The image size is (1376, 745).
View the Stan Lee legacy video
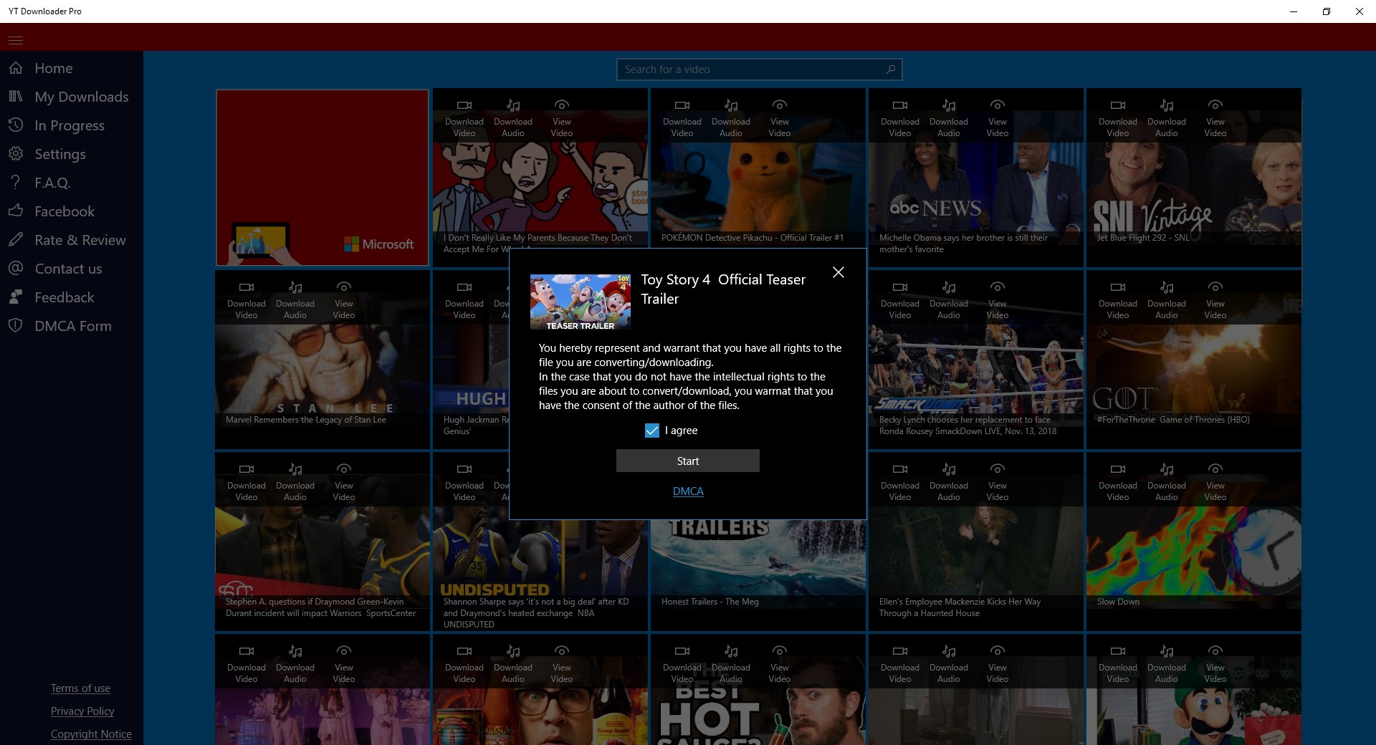[344, 300]
